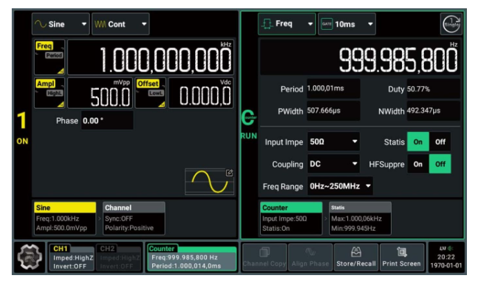Click the LAN status icon

click(x=443, y=249)
